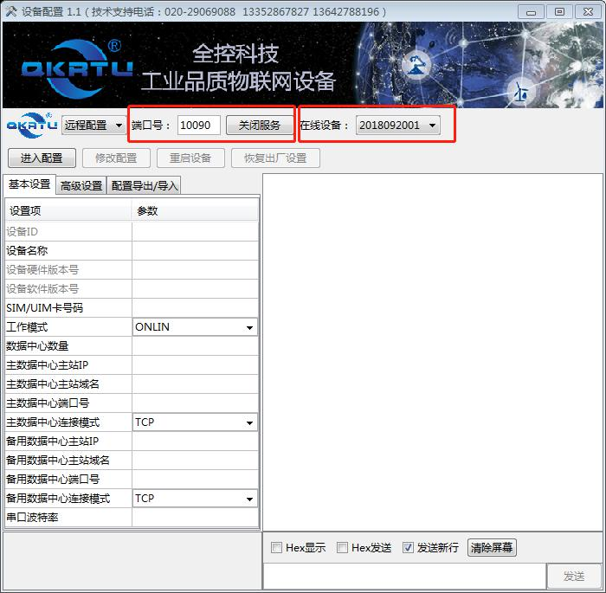The image size is (606, 593).
Task: Click the 主数据中心主站IP parameter cell
Action: 195,365
